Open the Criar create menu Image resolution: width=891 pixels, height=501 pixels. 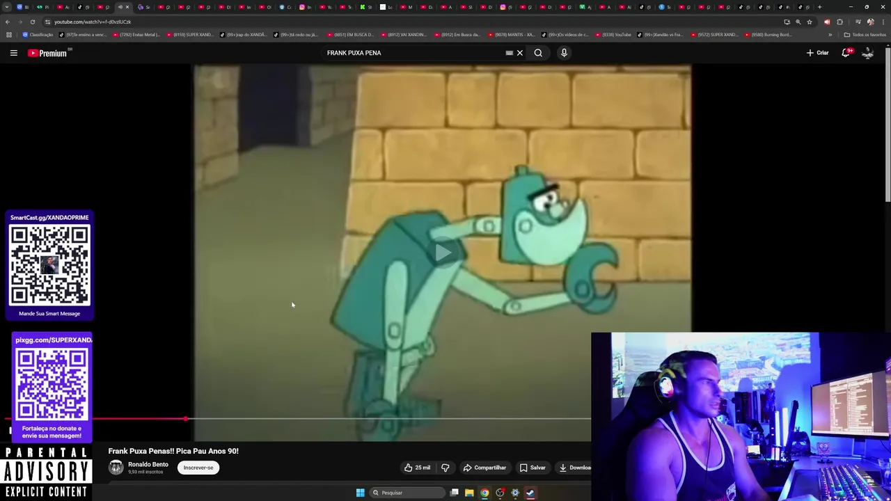coord(818,53)
